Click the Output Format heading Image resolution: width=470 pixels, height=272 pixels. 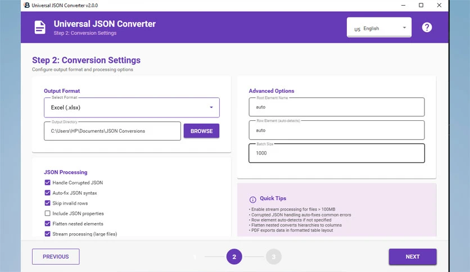click(62, 91)
